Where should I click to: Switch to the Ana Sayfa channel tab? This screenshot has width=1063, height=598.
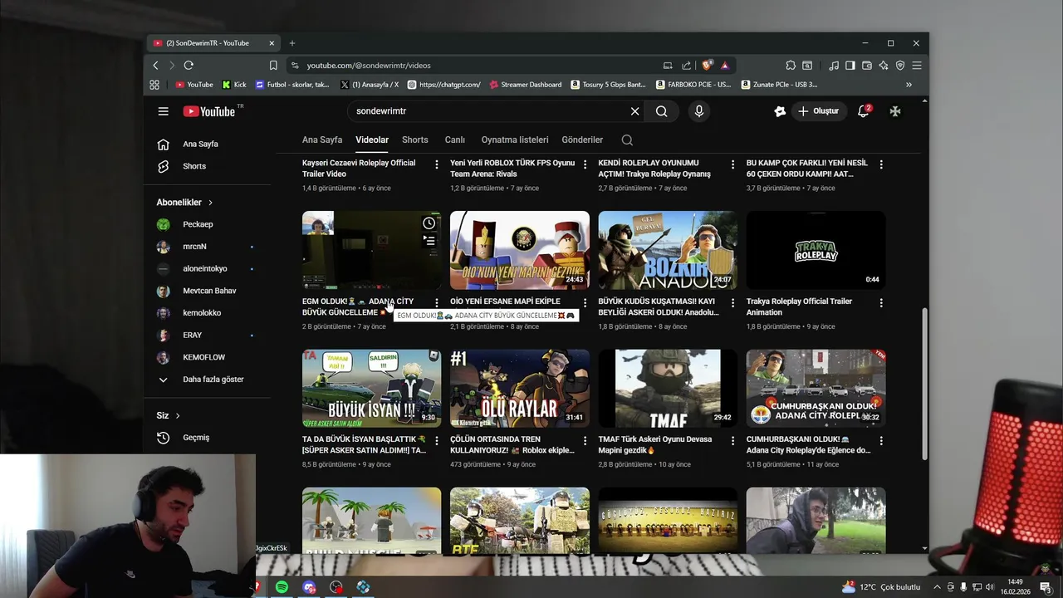(x=322, y=140)
